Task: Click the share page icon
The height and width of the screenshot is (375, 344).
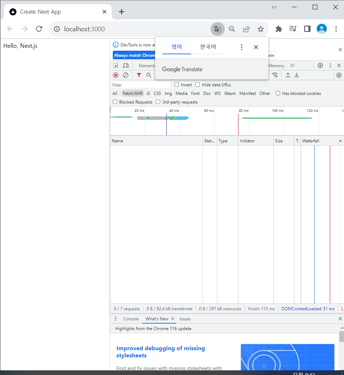Action: coord(246,29)
